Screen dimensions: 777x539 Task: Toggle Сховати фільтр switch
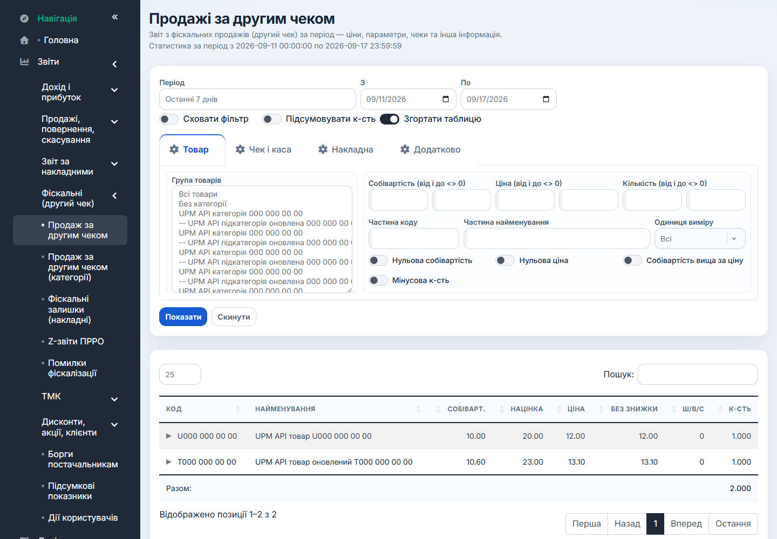169,119
